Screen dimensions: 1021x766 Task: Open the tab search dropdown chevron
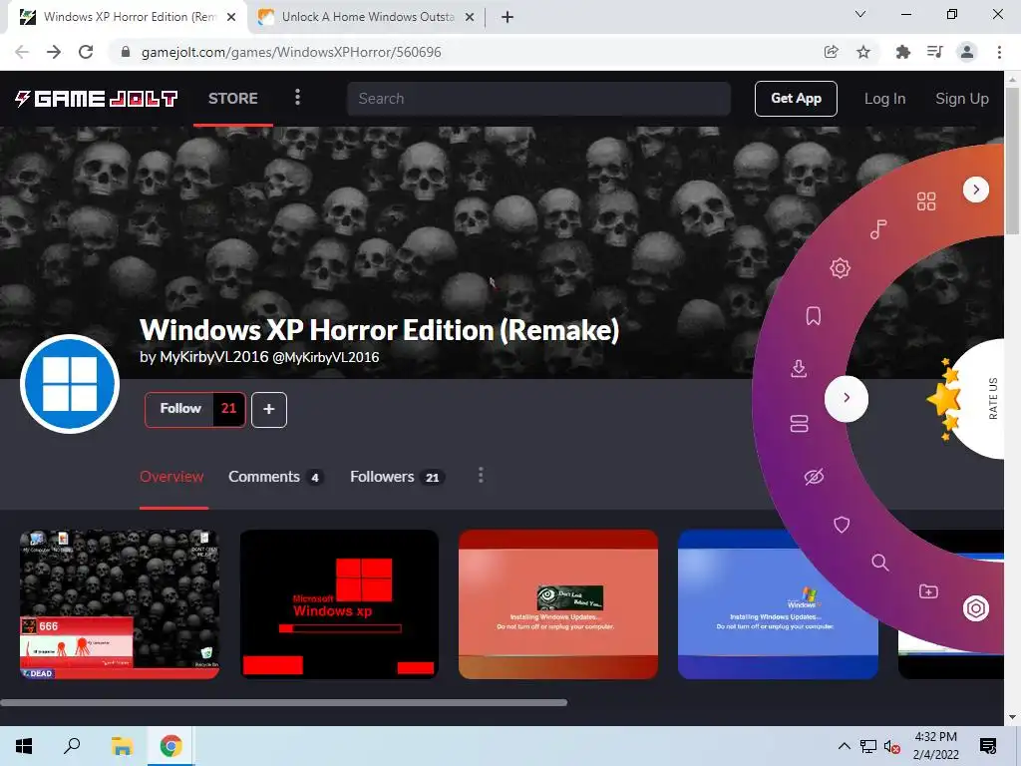pos(860,14)
